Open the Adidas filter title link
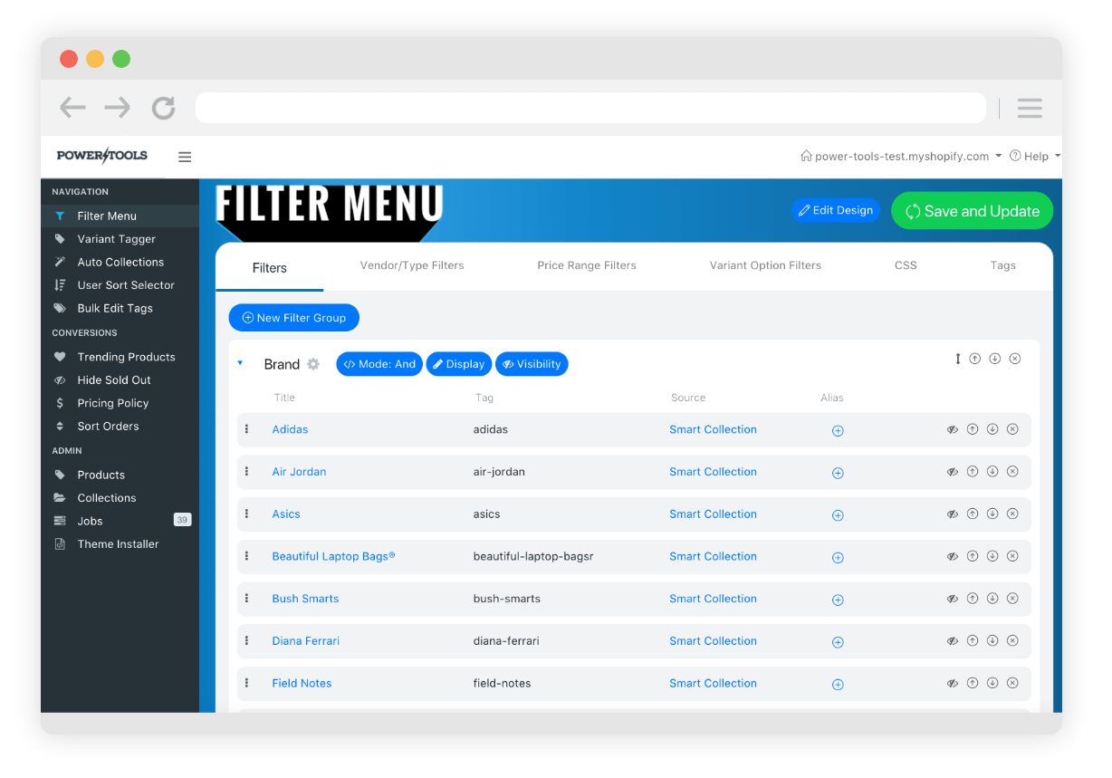 click(x=290, y=429)
